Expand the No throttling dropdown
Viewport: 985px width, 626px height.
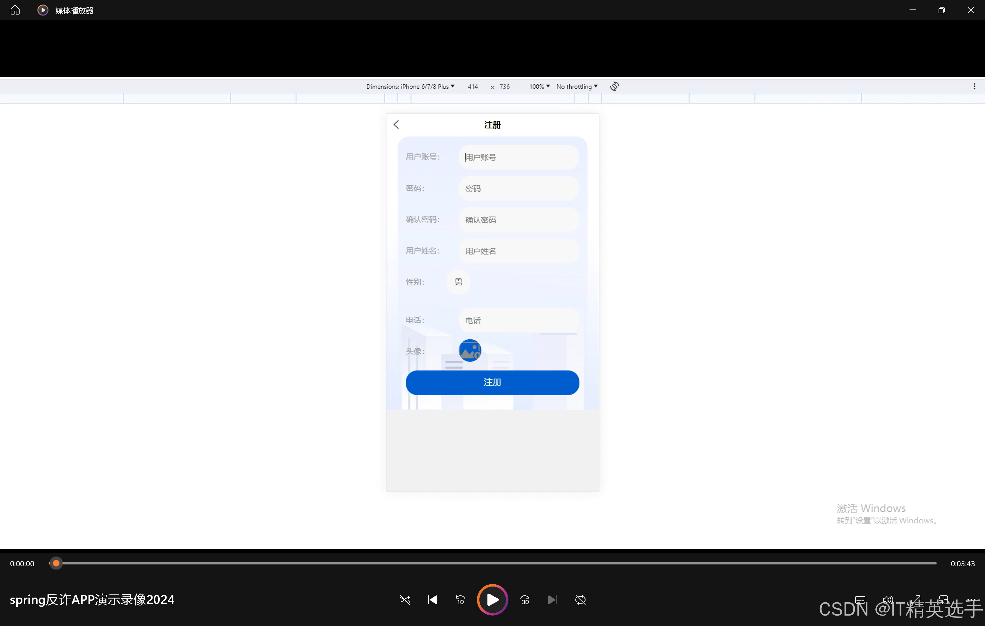click(x=577, y=86)
